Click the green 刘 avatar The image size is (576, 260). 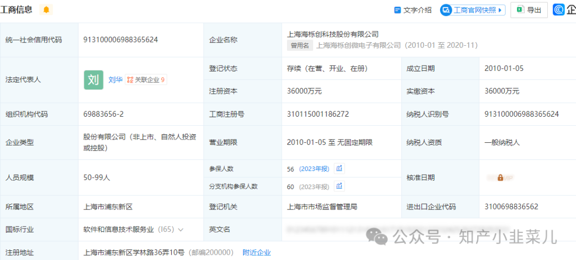pyautogui.click(x=93, y=79)
